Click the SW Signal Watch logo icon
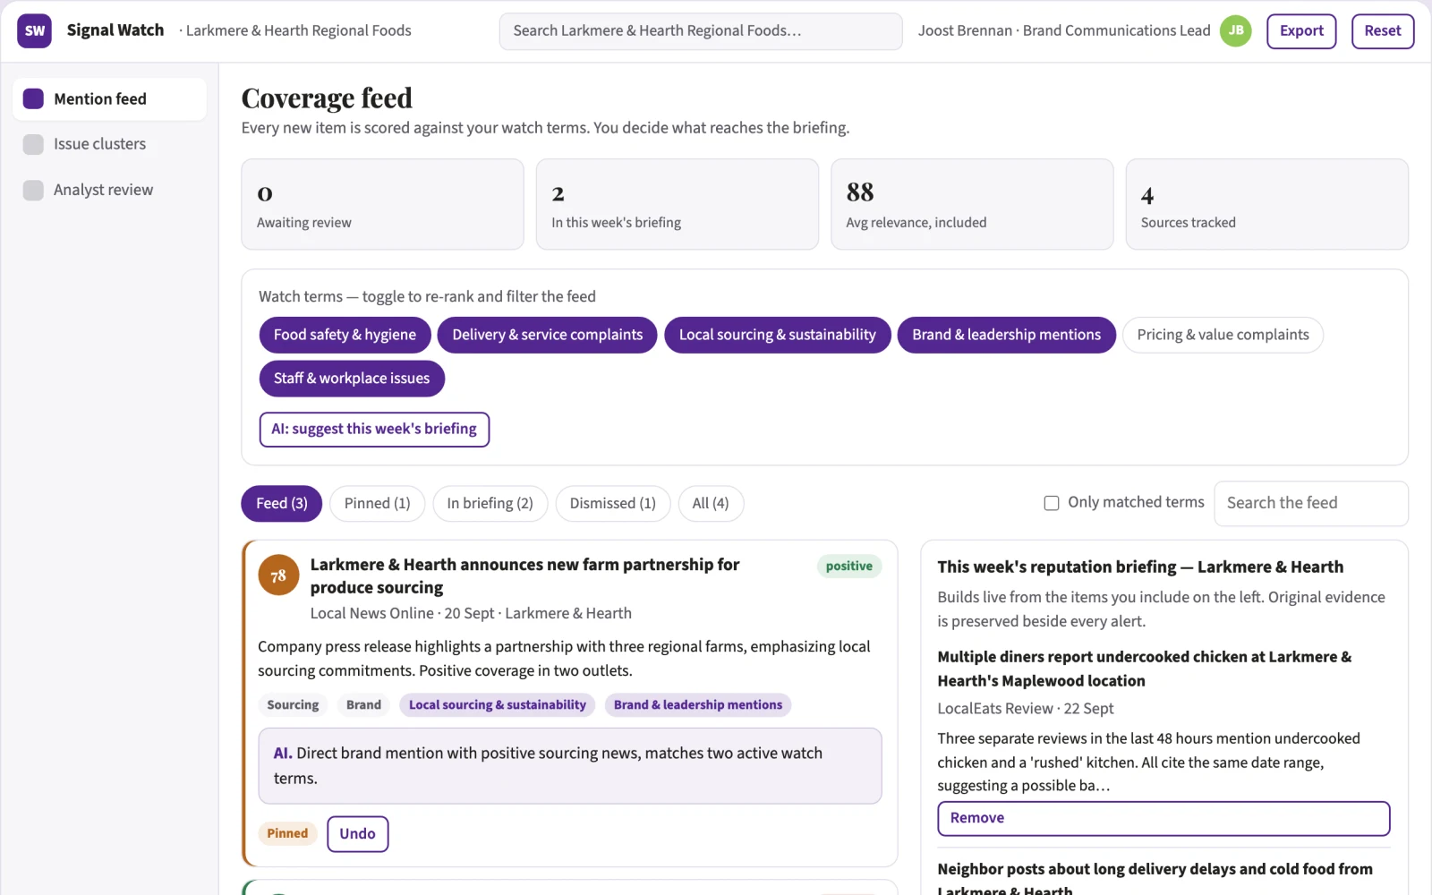The height and width of the screenshot is (895, 1432). pos(34,30)
